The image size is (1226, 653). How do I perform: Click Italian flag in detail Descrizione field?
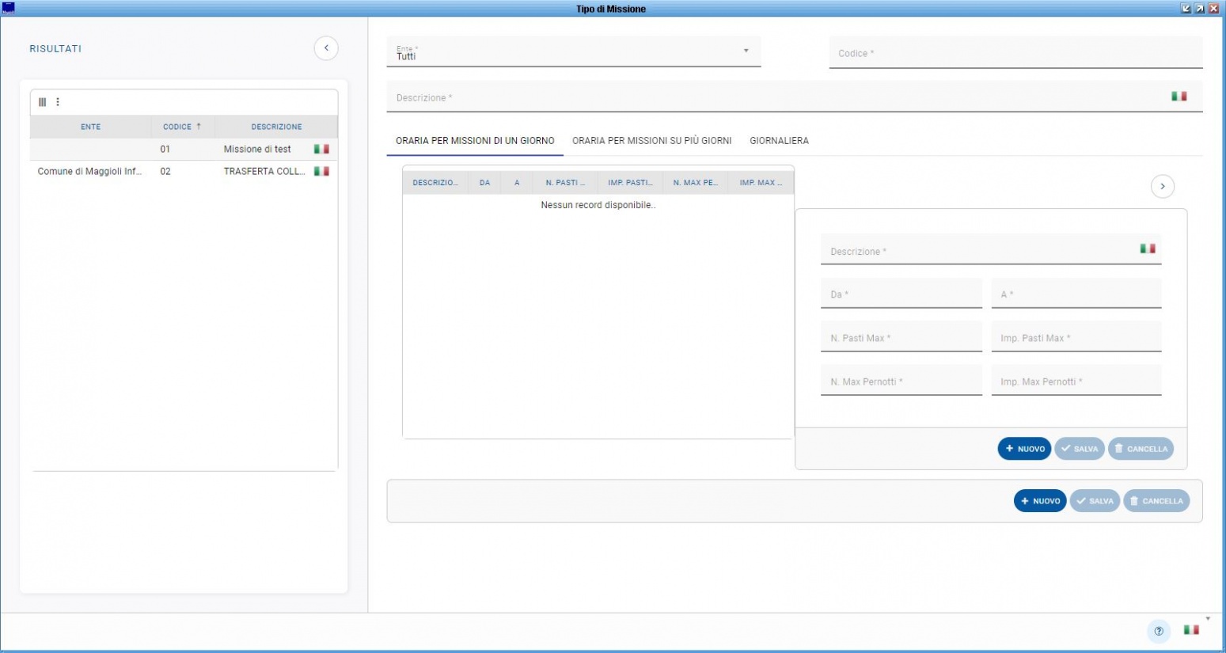click(x=1147, y=249)
